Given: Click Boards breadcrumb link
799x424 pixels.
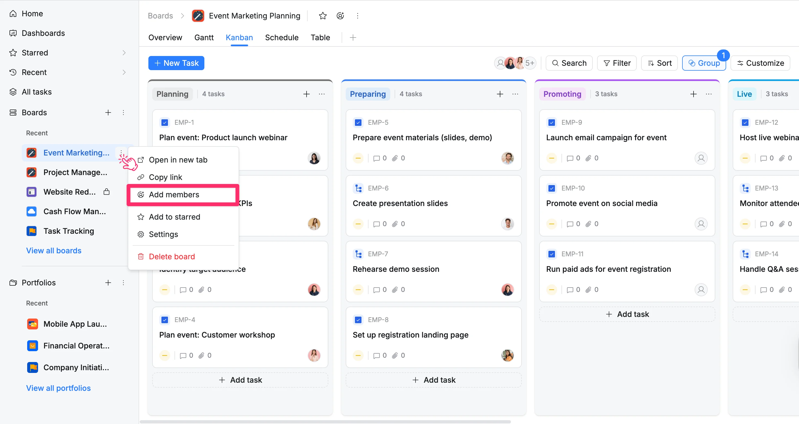Looking at the screenshot, I should (160, 16).
